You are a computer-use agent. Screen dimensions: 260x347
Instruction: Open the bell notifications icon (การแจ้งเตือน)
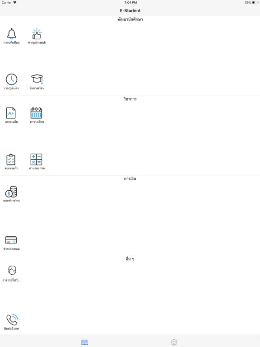[x=11, y=34]
